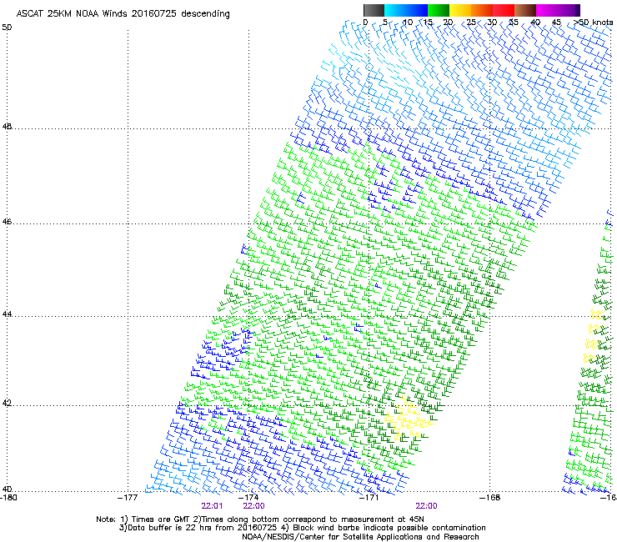Click the longitude label '-171'
The height and width of the screenshot is (542, 617).
[369, 498]
